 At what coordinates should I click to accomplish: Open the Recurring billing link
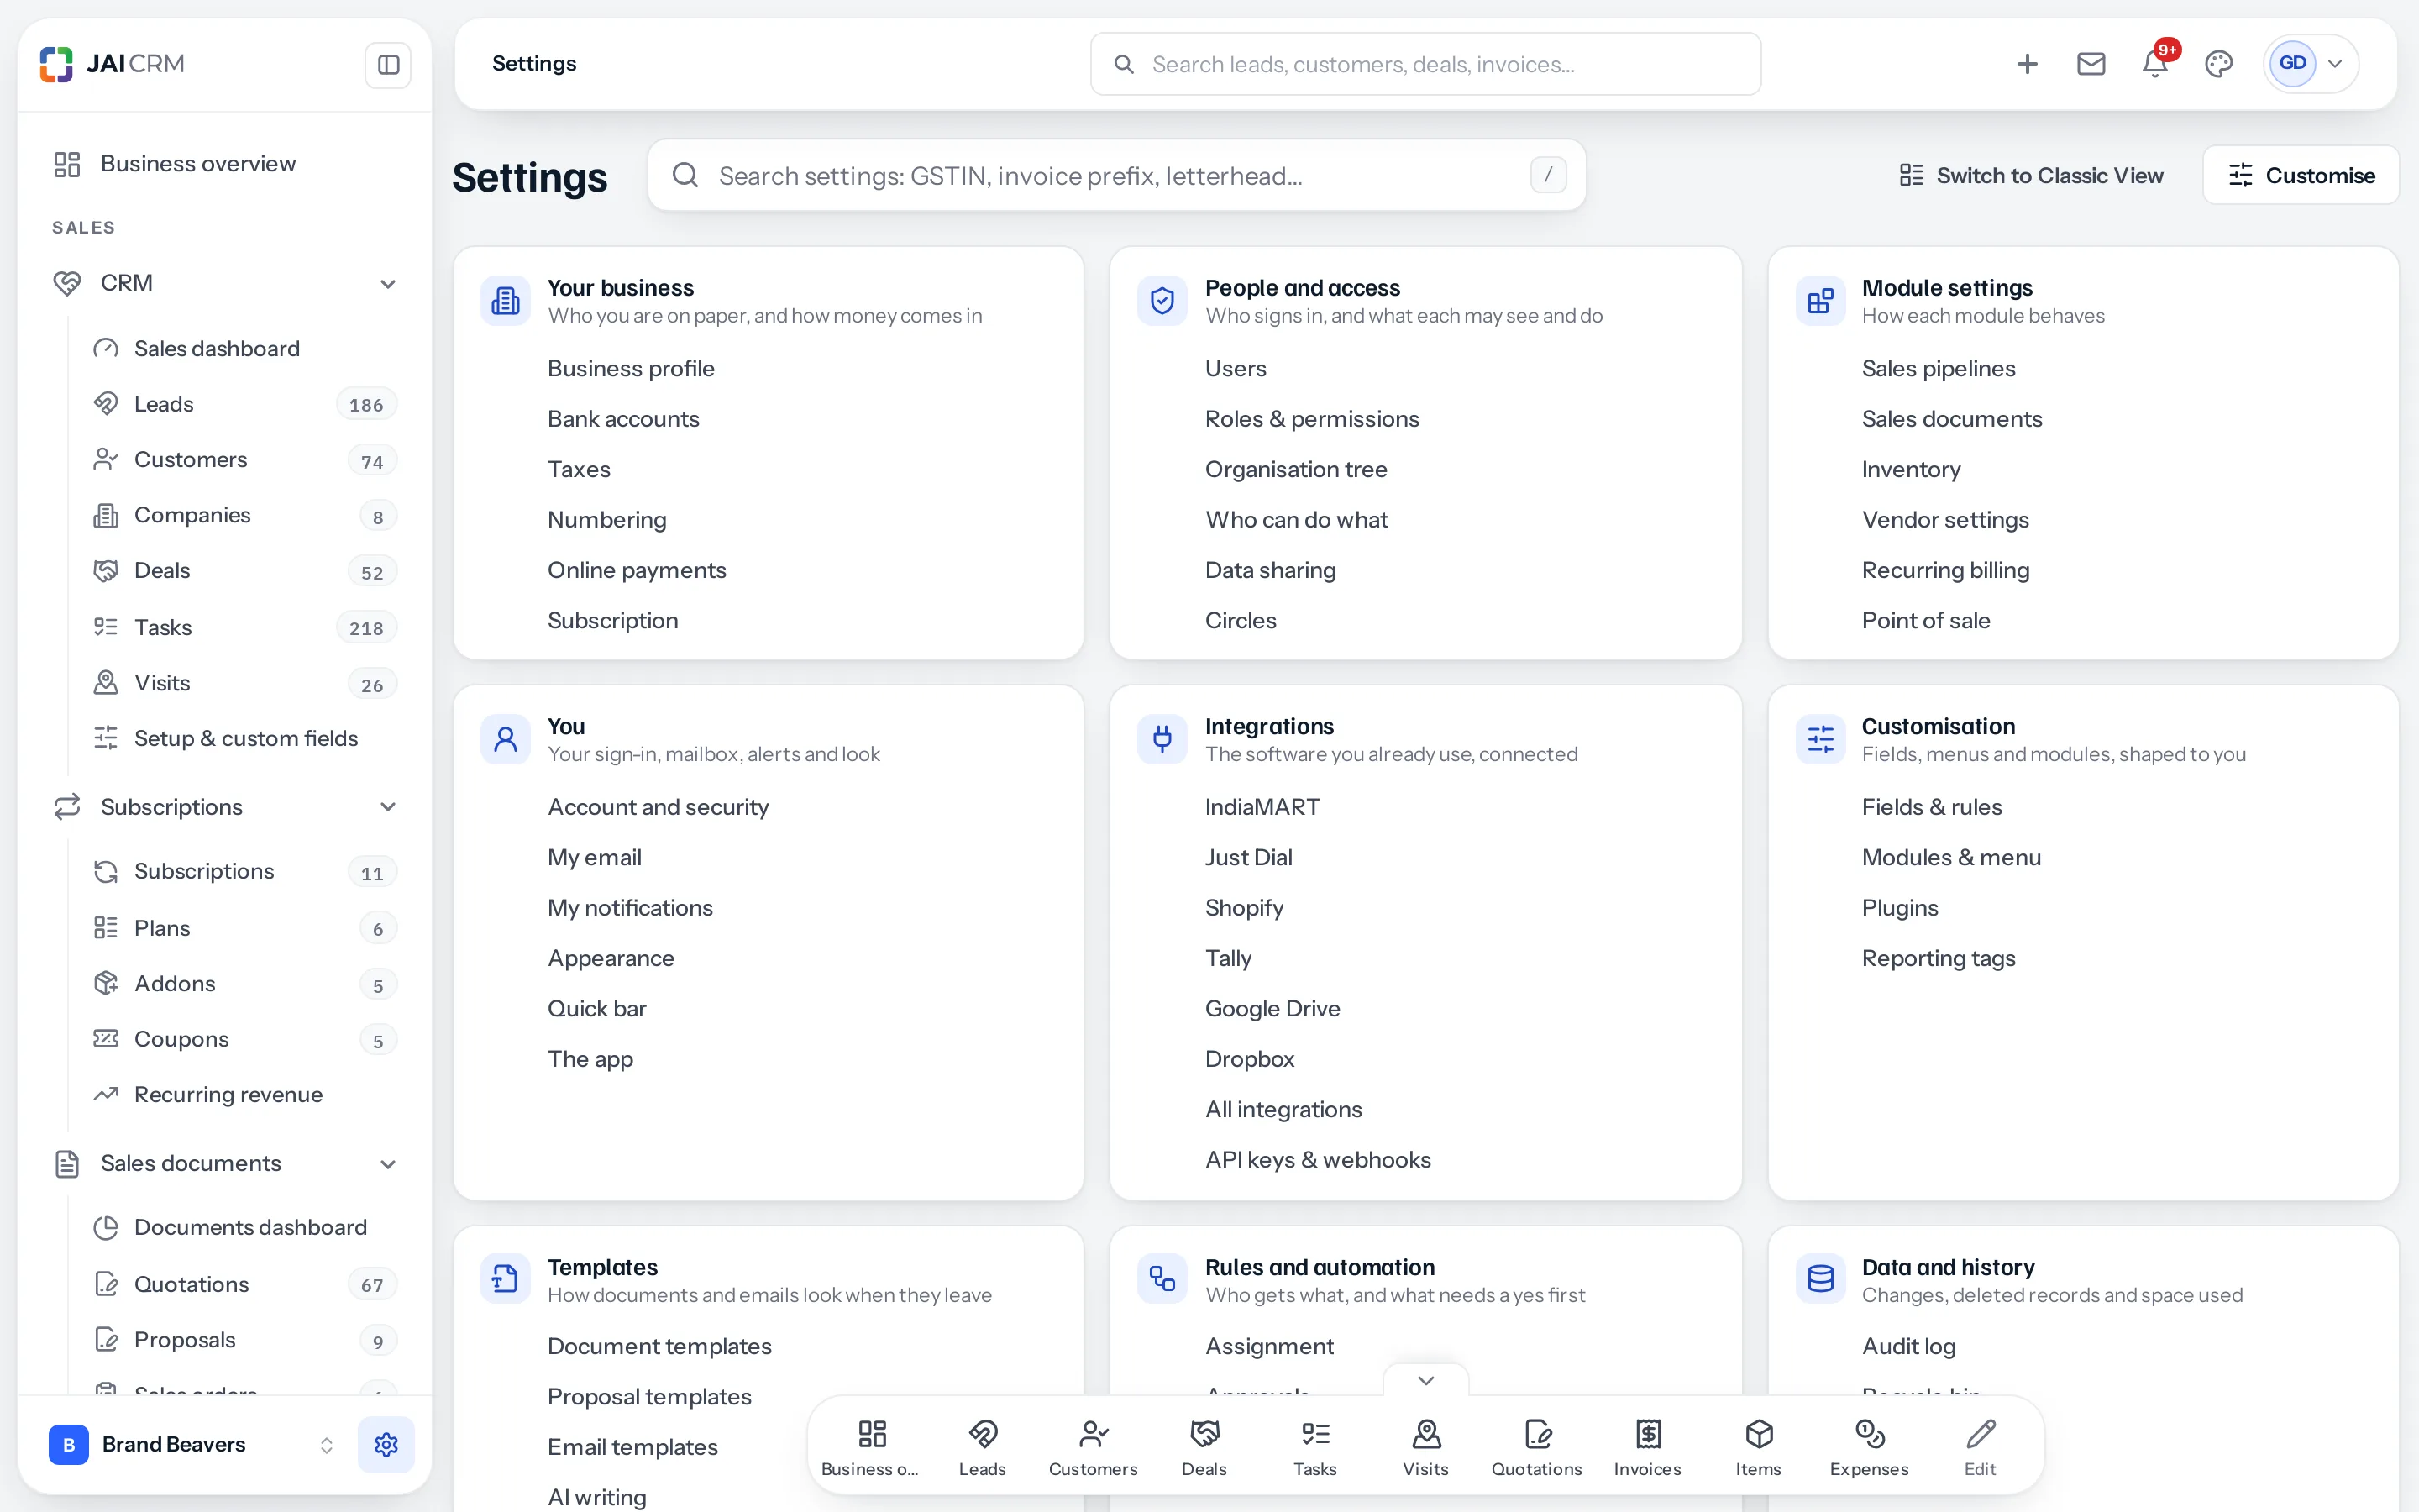click(x=1945, y=570)
